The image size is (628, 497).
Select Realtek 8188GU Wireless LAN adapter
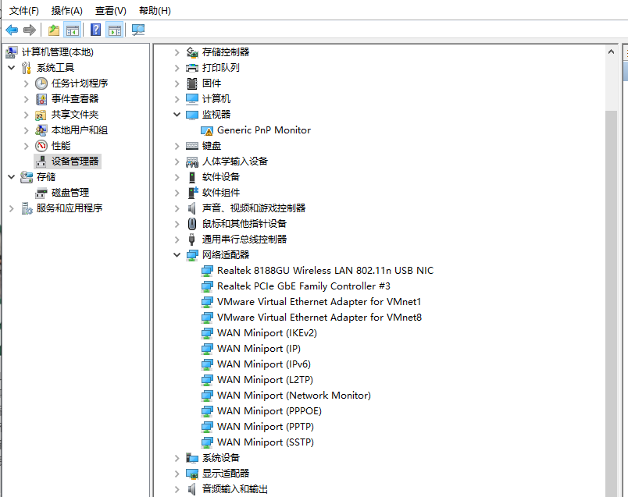[x=325, y=271]
